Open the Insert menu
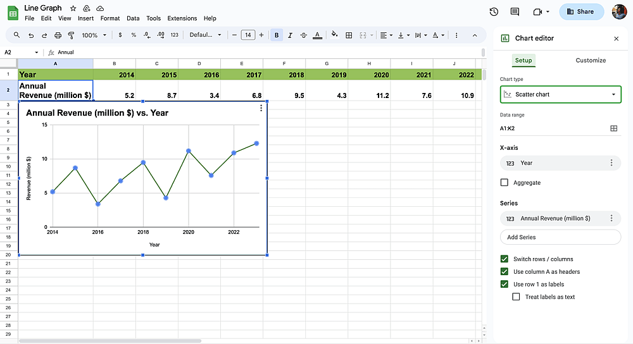Screen dimensions: 633x344 tap(85, 18)
